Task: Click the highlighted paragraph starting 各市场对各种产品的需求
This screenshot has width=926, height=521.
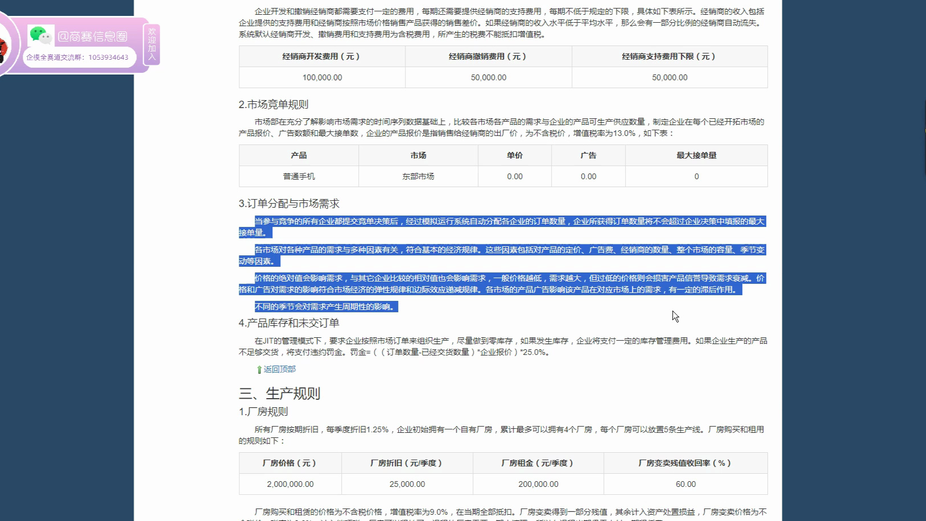Action: tap(502, 255)
